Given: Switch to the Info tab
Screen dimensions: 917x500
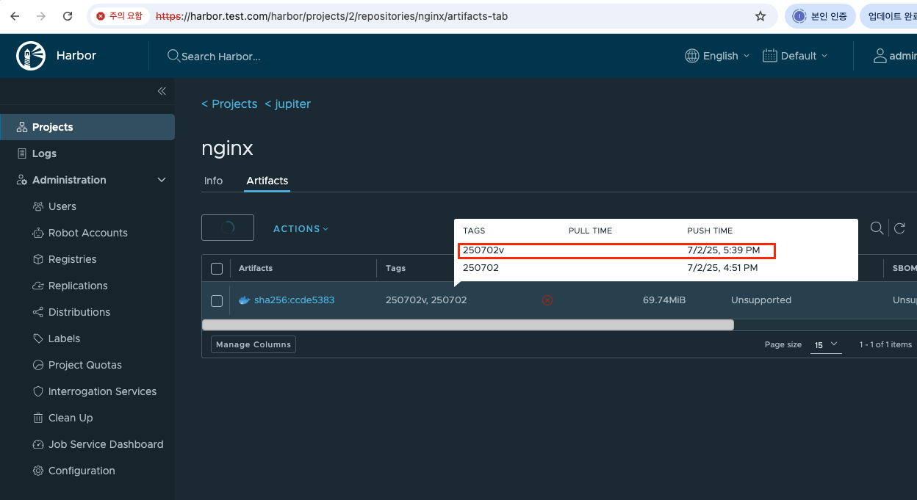Looking at the screenshot, I should (x=213, y=181).
